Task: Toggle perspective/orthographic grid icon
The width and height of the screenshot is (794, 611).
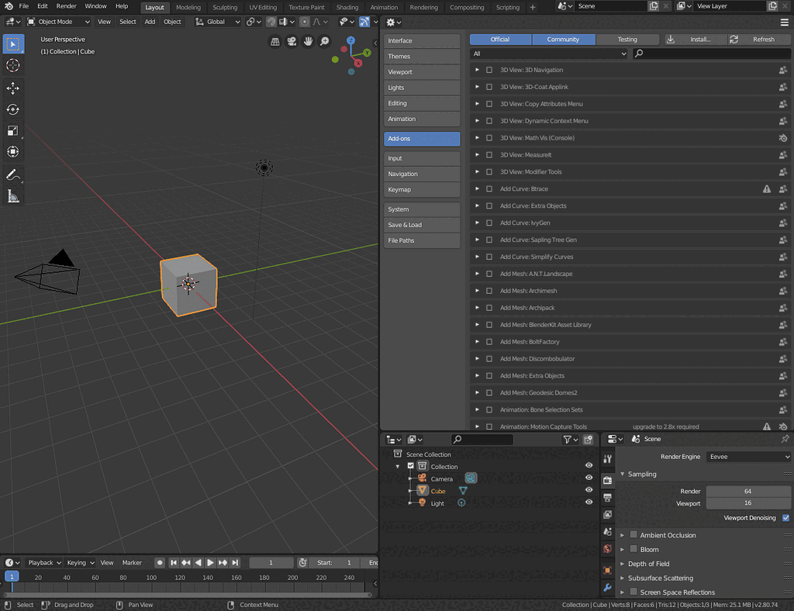Action: click(x=275, y=42)
